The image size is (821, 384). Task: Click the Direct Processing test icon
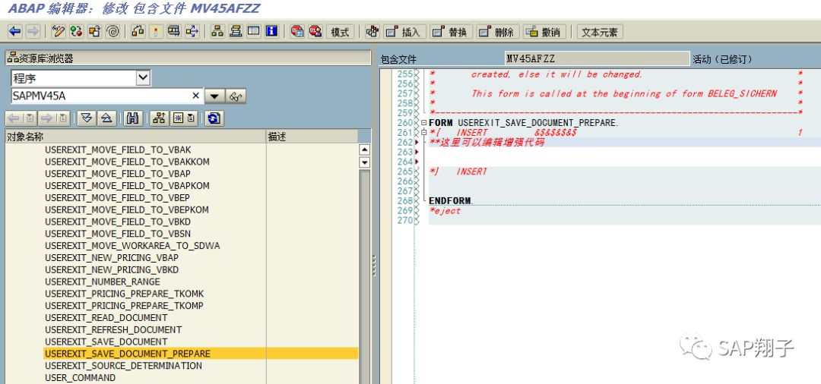[x=174, y=31]
